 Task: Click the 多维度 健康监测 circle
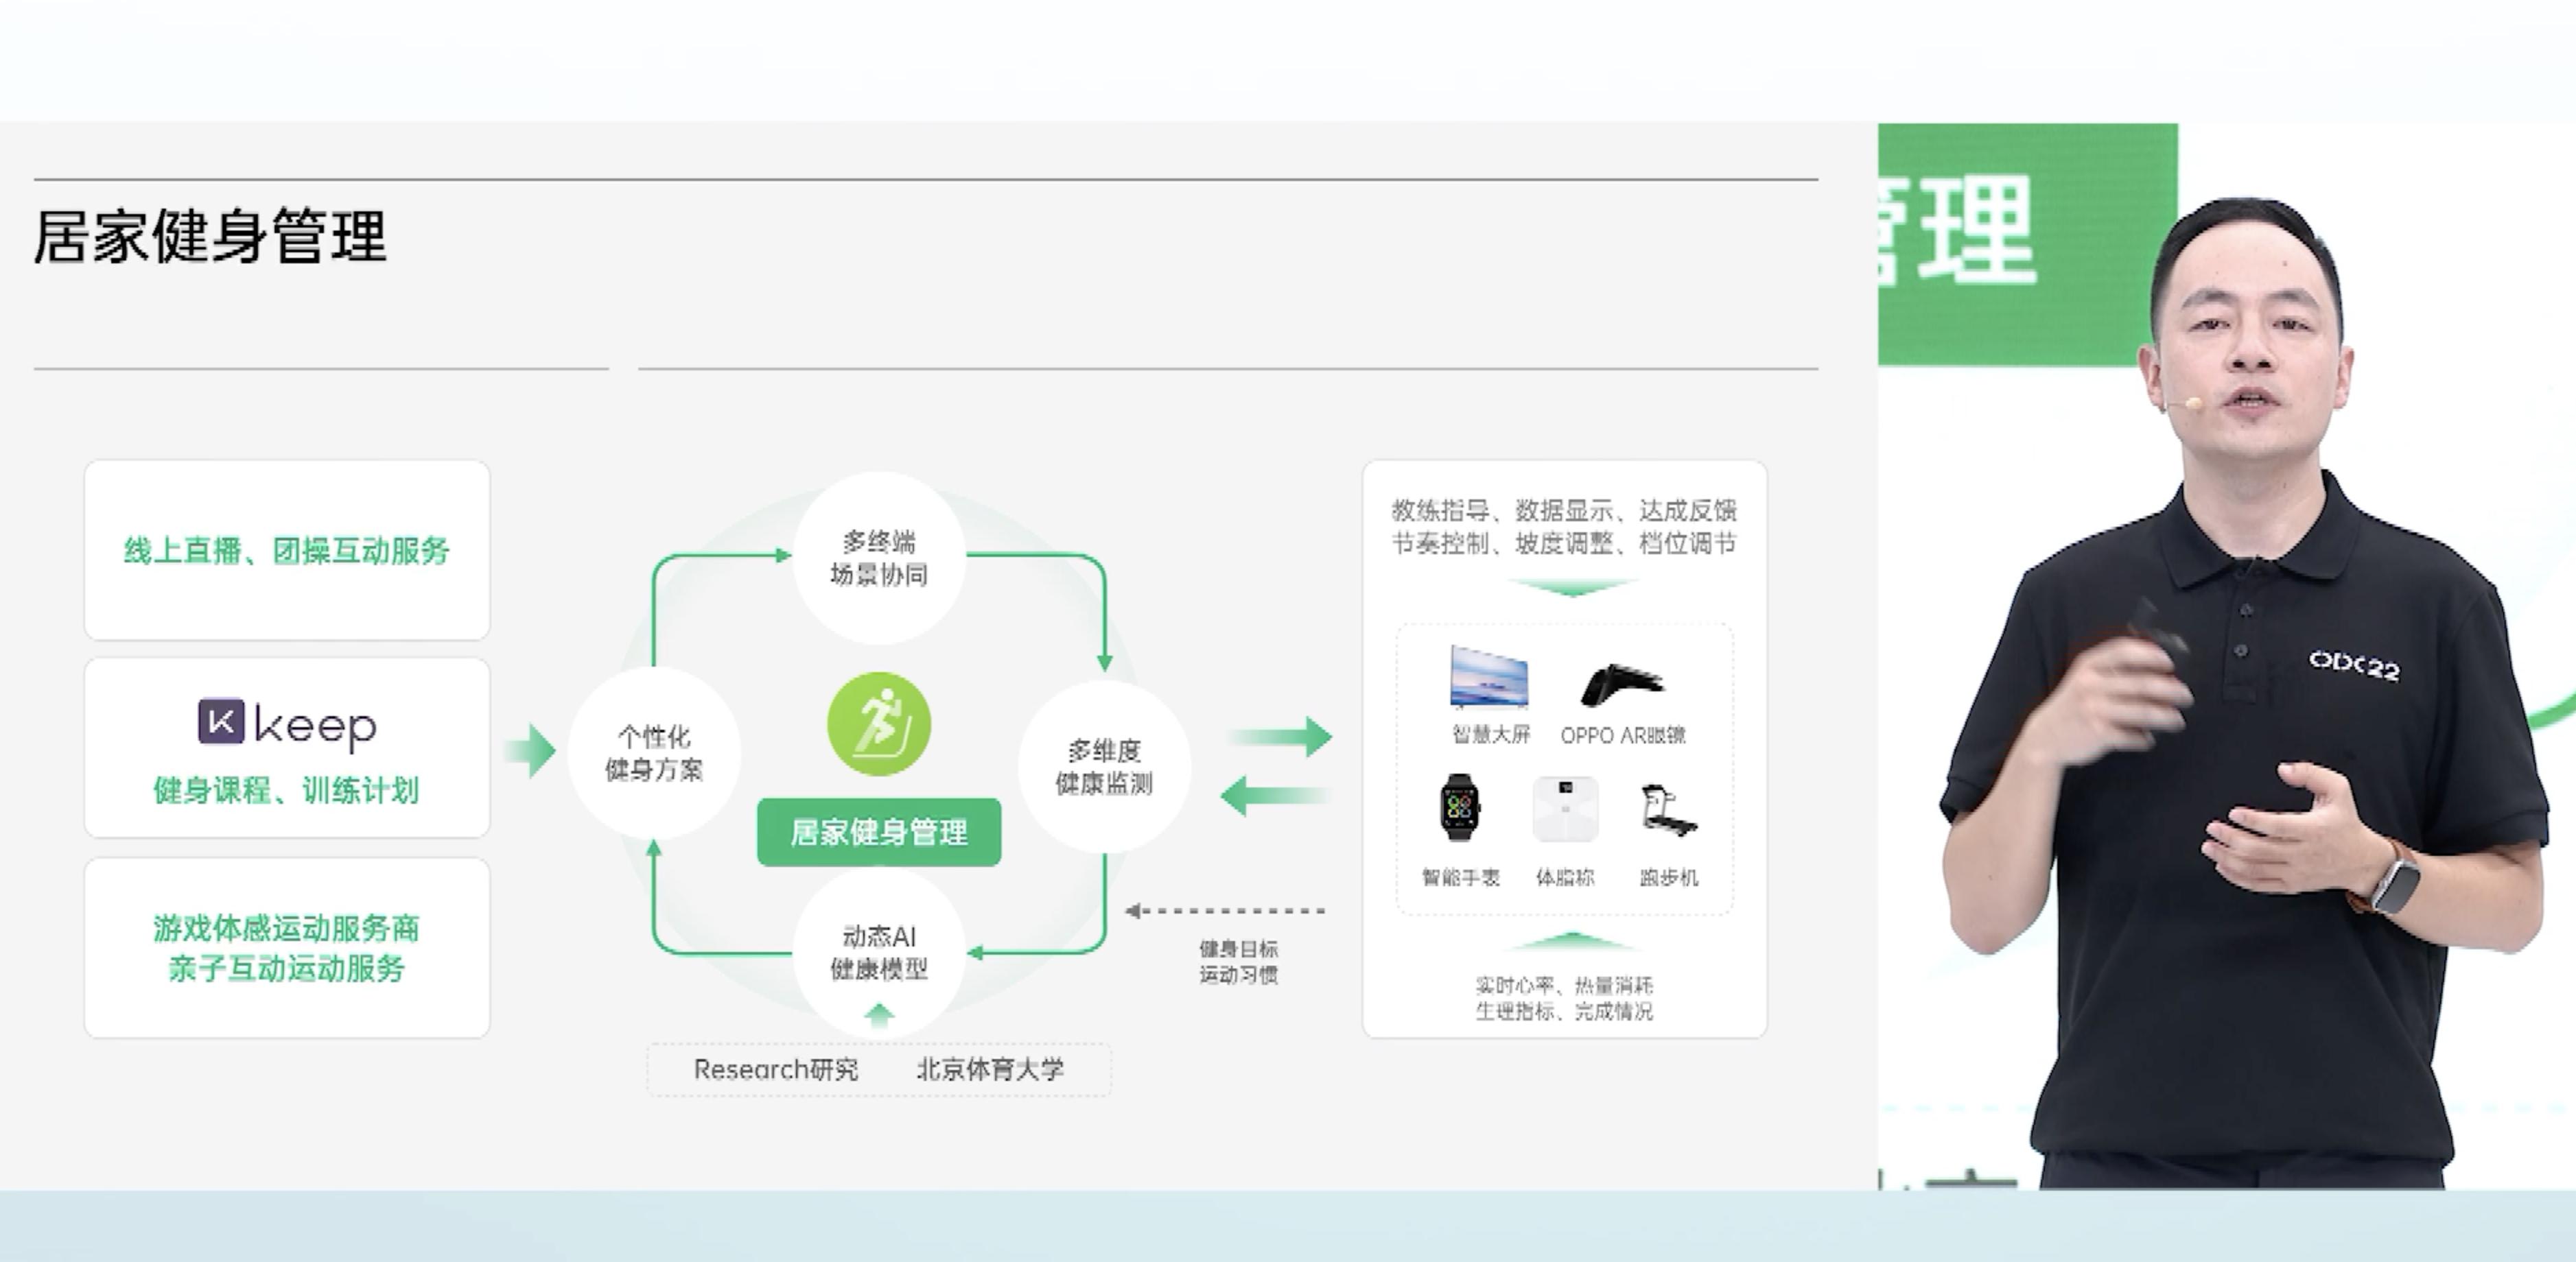[x=1104, y=766]
